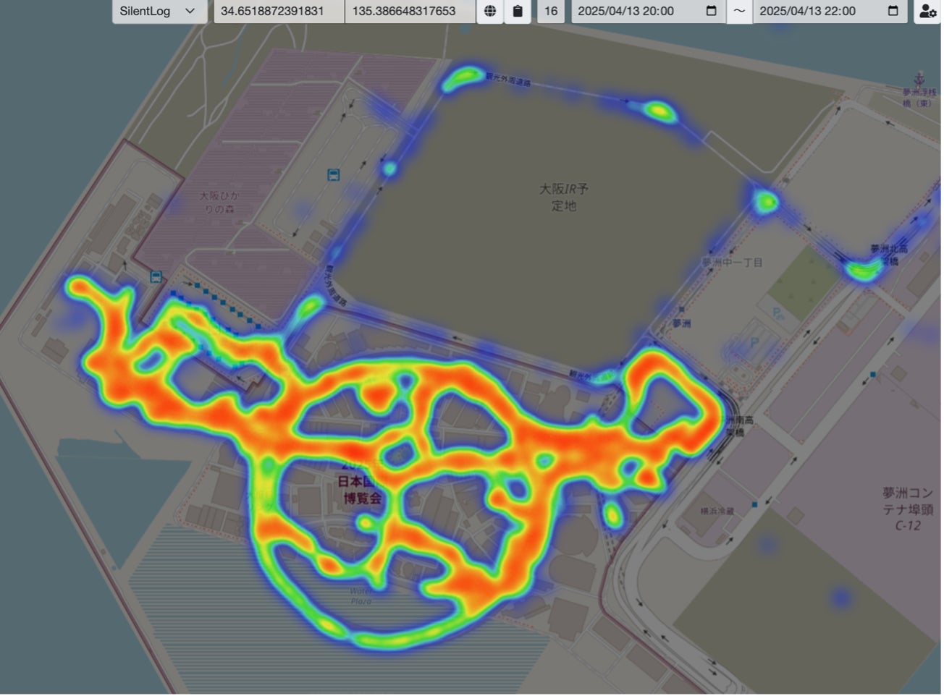Click the 大阪IR予定地 map label

(564, 197)
